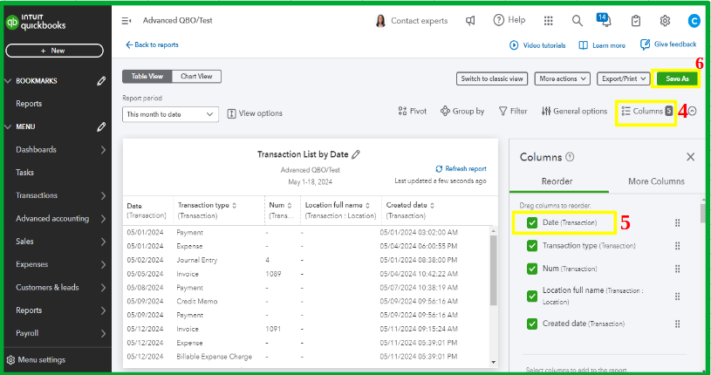
Task: Click Refresh report
Action: 461,168
